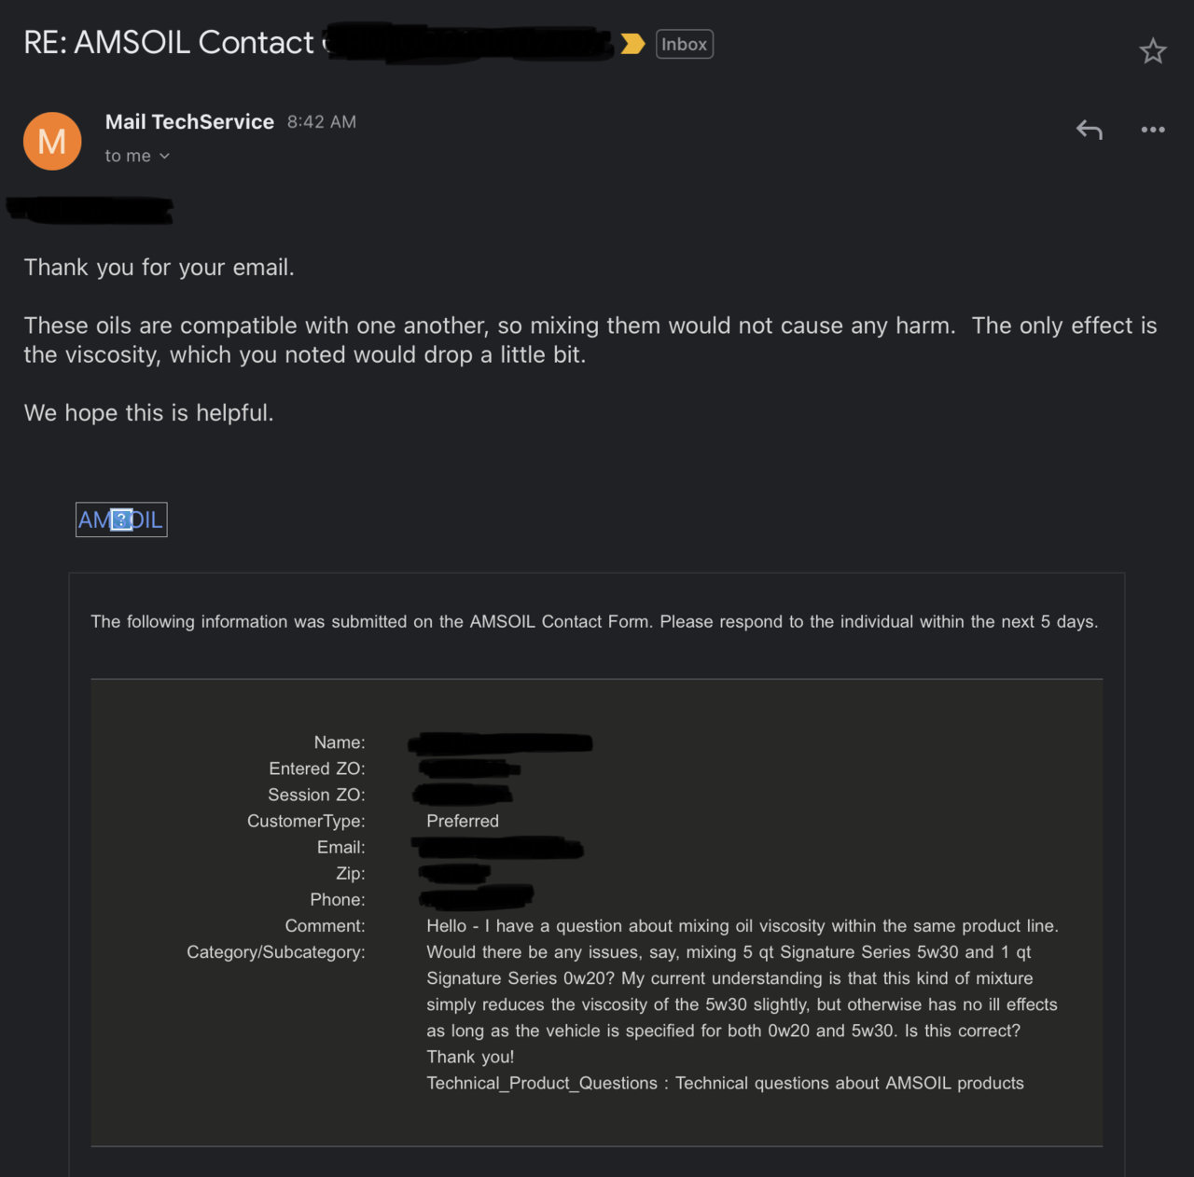Select the "Preferred" customer type value
This screenshot has height=1177, width=1194.
click(x=463, y=821)
